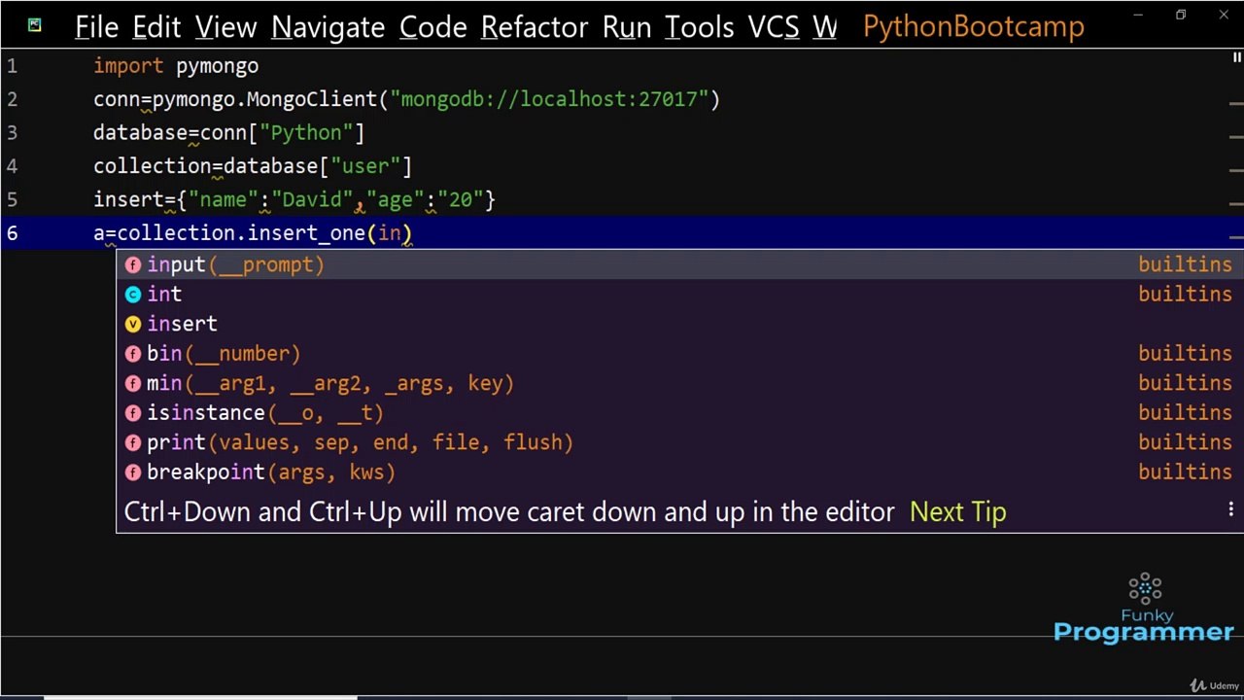Click the pause inspection icon above scrollbar
The image size is (1244, 700).
(x=1237, y=58)
